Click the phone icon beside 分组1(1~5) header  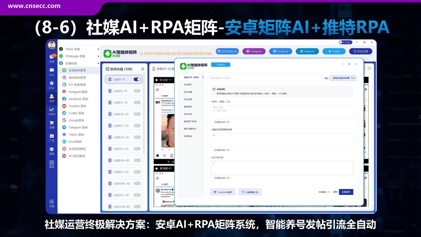pyautogui.click(x=154, y=69)
